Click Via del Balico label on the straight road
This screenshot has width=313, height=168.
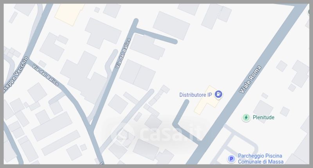point(123,53)
